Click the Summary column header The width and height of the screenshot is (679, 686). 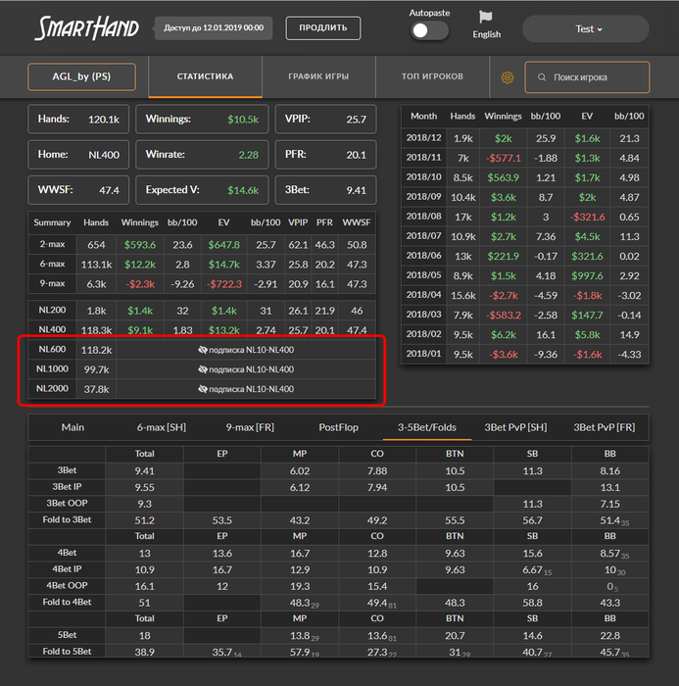tap(52, 222)
